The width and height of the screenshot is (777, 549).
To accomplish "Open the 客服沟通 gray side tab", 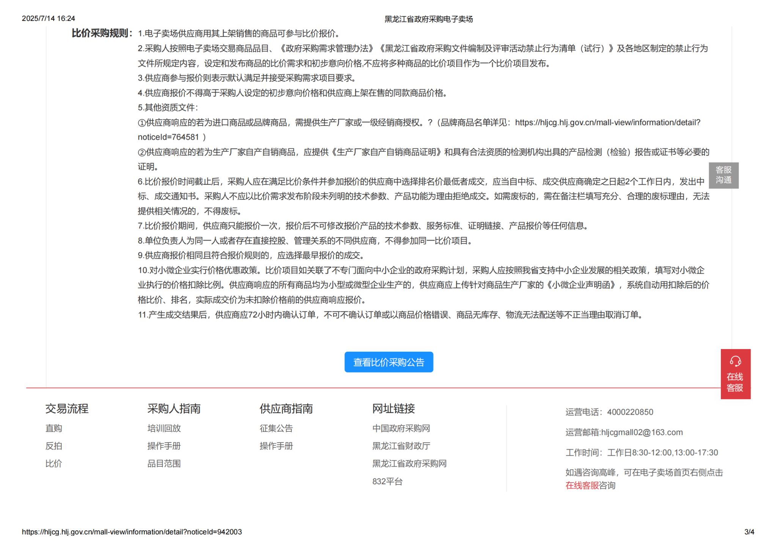I will click(723, 175).
